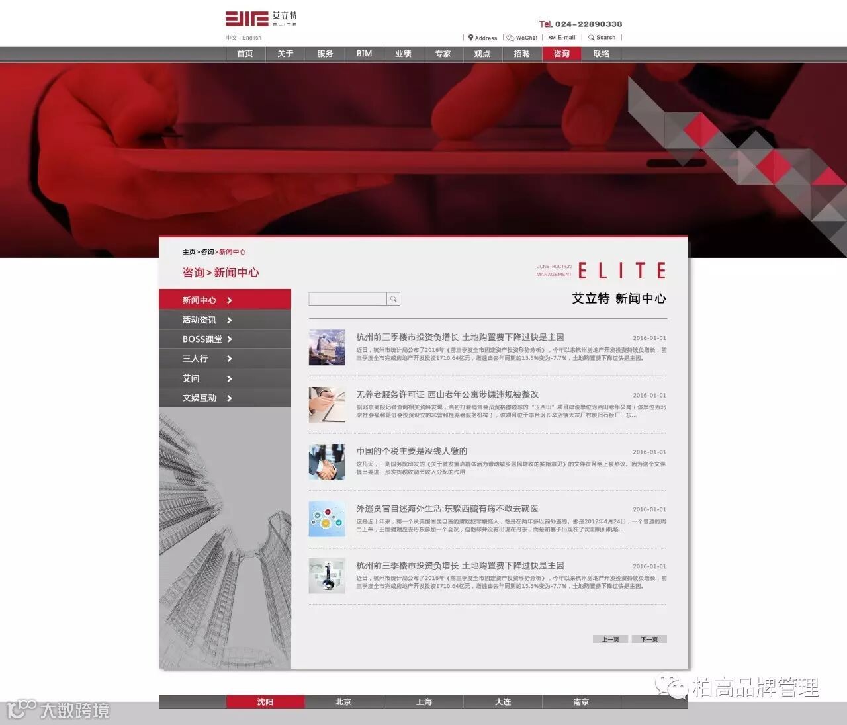Screen dimensions: 847x725
Task: Expand the chevron next to 三人行
Action: coord(230,359)
